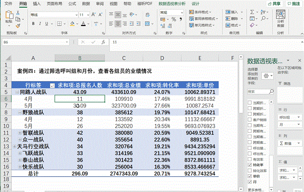
Task: Open the 行标签 filter dropdown
Action: (x=51, y=86)
